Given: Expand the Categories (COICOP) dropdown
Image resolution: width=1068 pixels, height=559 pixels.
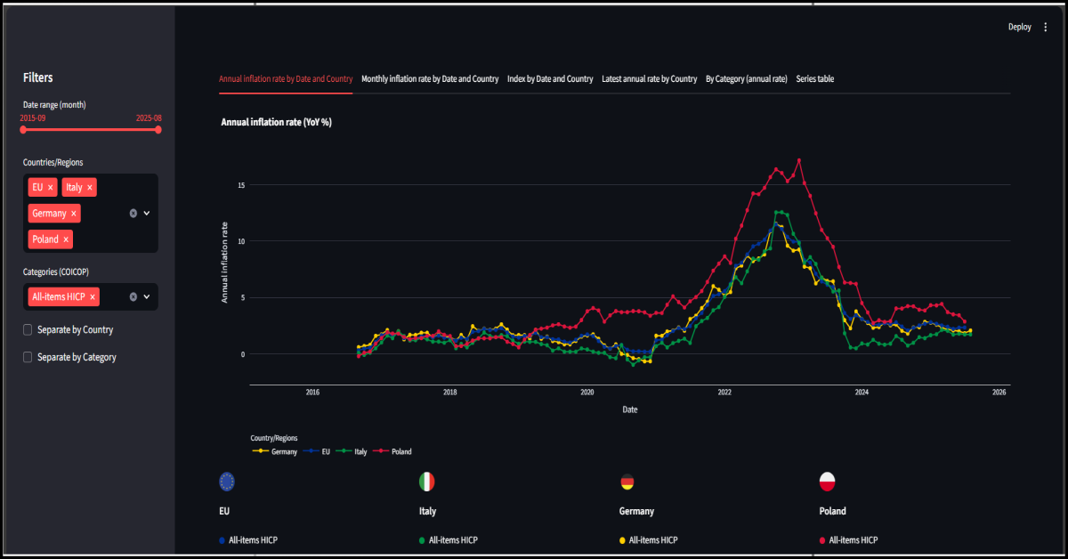Looking at the screenshot, I should pos(147,297).
